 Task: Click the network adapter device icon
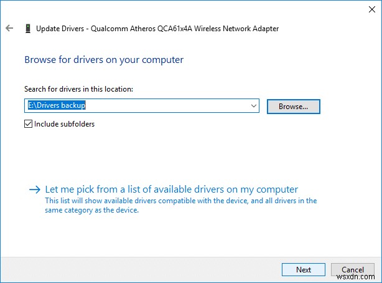click(x=27, y=29)
